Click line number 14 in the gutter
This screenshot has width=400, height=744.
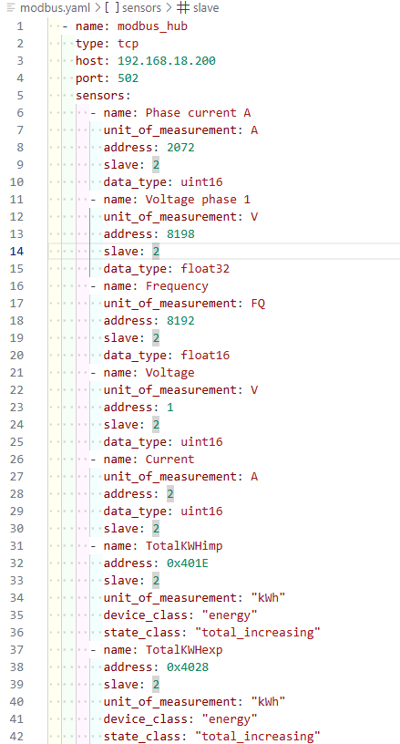click(x=16, y=251)
